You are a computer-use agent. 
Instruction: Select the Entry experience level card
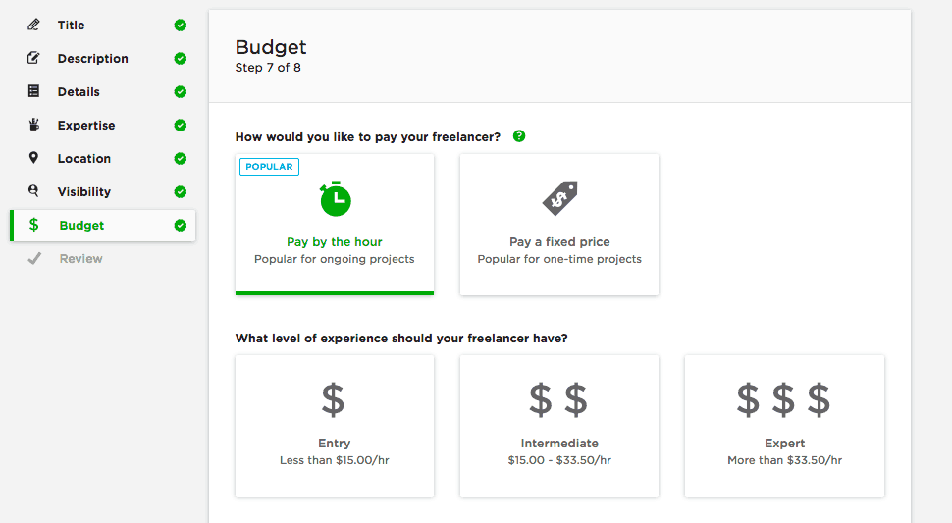[335, 426]
